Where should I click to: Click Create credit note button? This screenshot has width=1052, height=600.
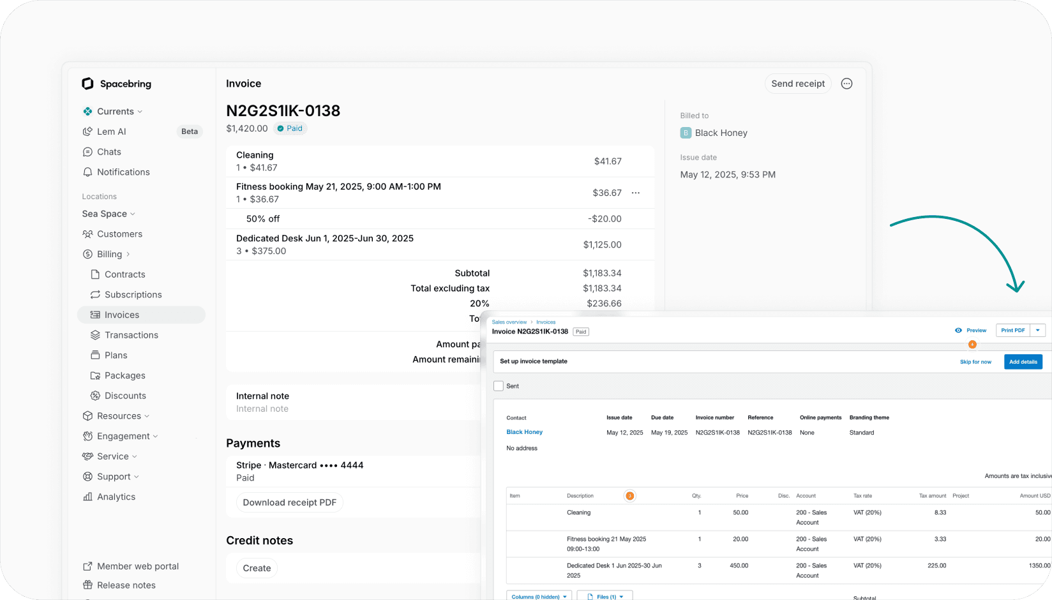point(257,568)
